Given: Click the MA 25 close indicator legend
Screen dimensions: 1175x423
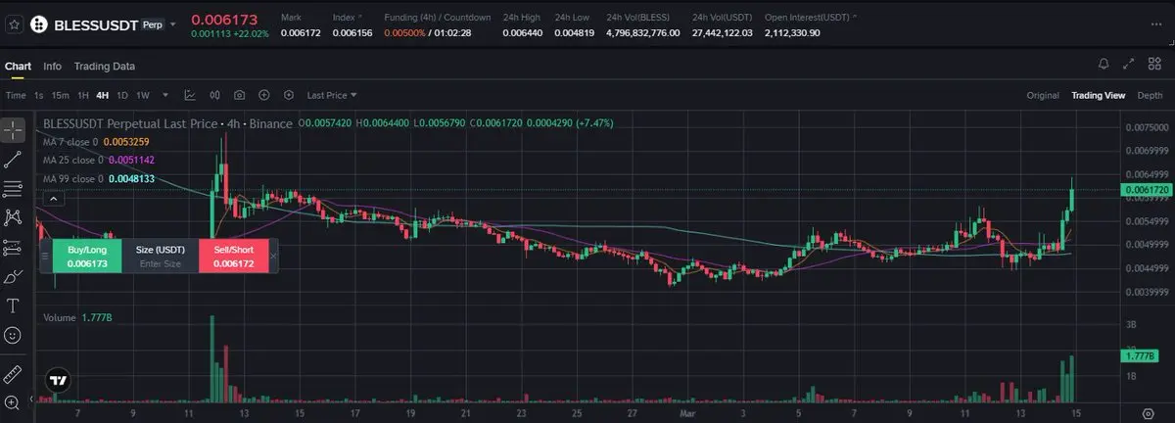Looking at the screenshot, I should point(99,160).
